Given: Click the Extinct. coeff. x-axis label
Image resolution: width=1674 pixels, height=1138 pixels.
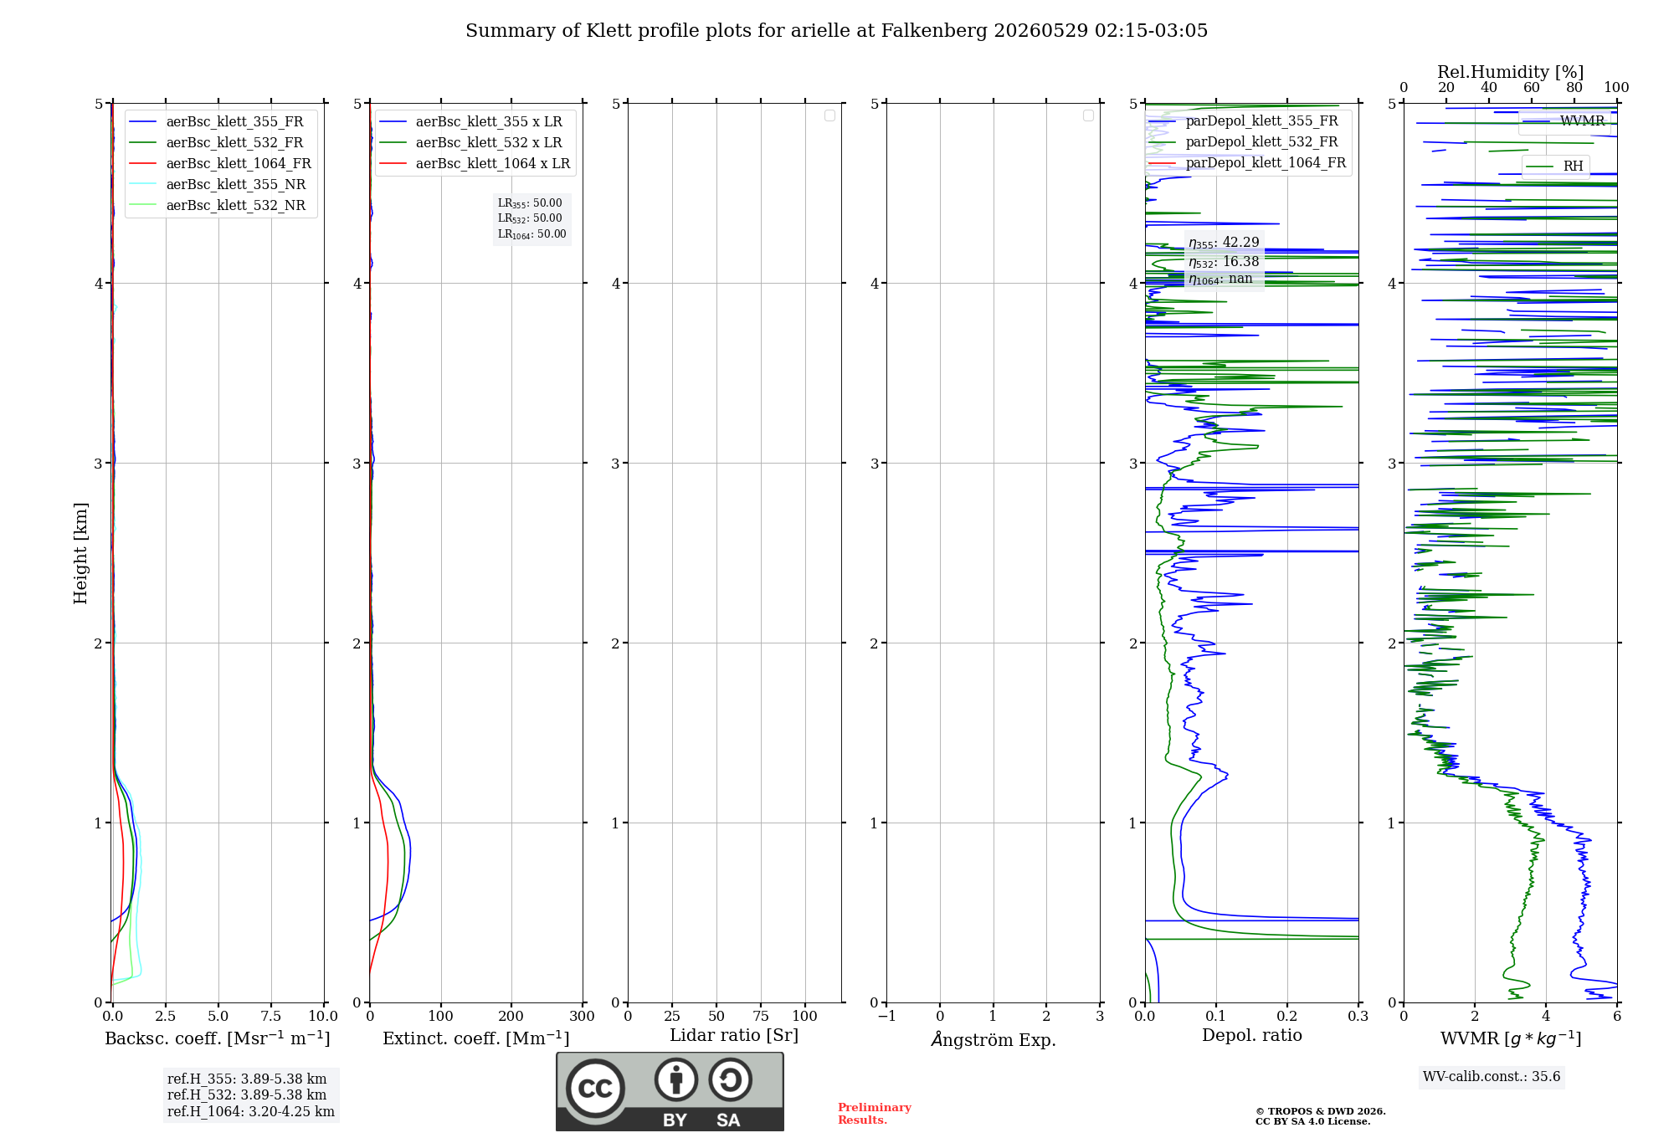Looking at the screenshot, I should tap(476, 1038).
